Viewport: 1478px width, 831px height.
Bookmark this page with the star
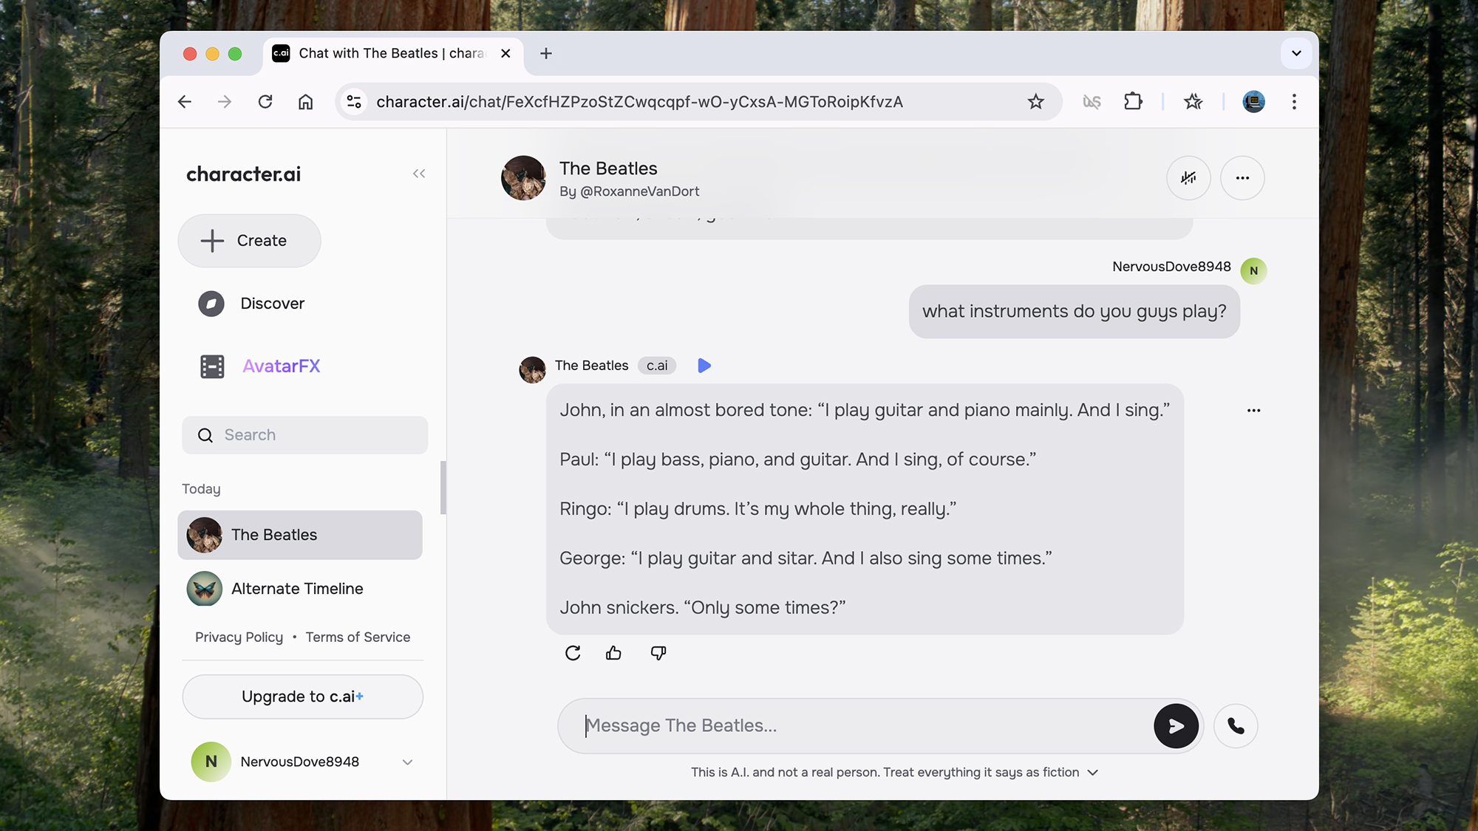1035,102
